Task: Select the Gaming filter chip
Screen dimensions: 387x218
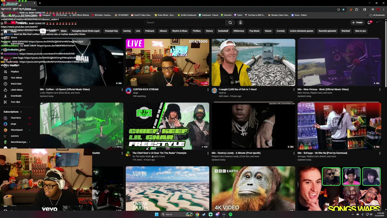Action: pos(127,31)
